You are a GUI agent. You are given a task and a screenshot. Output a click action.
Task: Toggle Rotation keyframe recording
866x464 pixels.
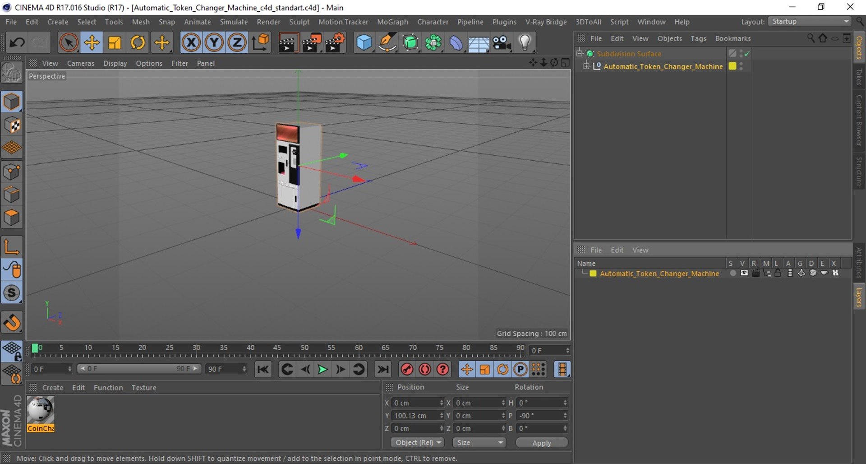pos(503,370)
